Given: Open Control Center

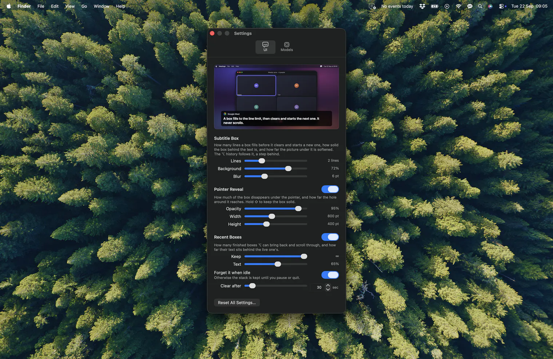Looking at the screenshot, I should pyautogui.click(x=502, y=6).
